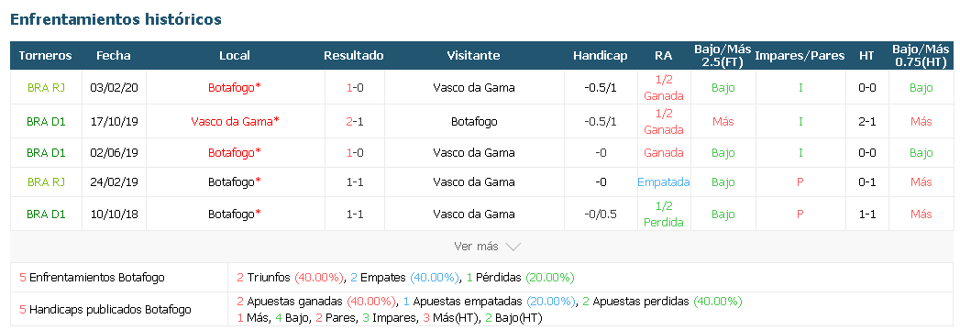The image size is (960, 330).
Task: Open the 2-1 result of Vasco vs Botafogo
Action: pos(354,122)
